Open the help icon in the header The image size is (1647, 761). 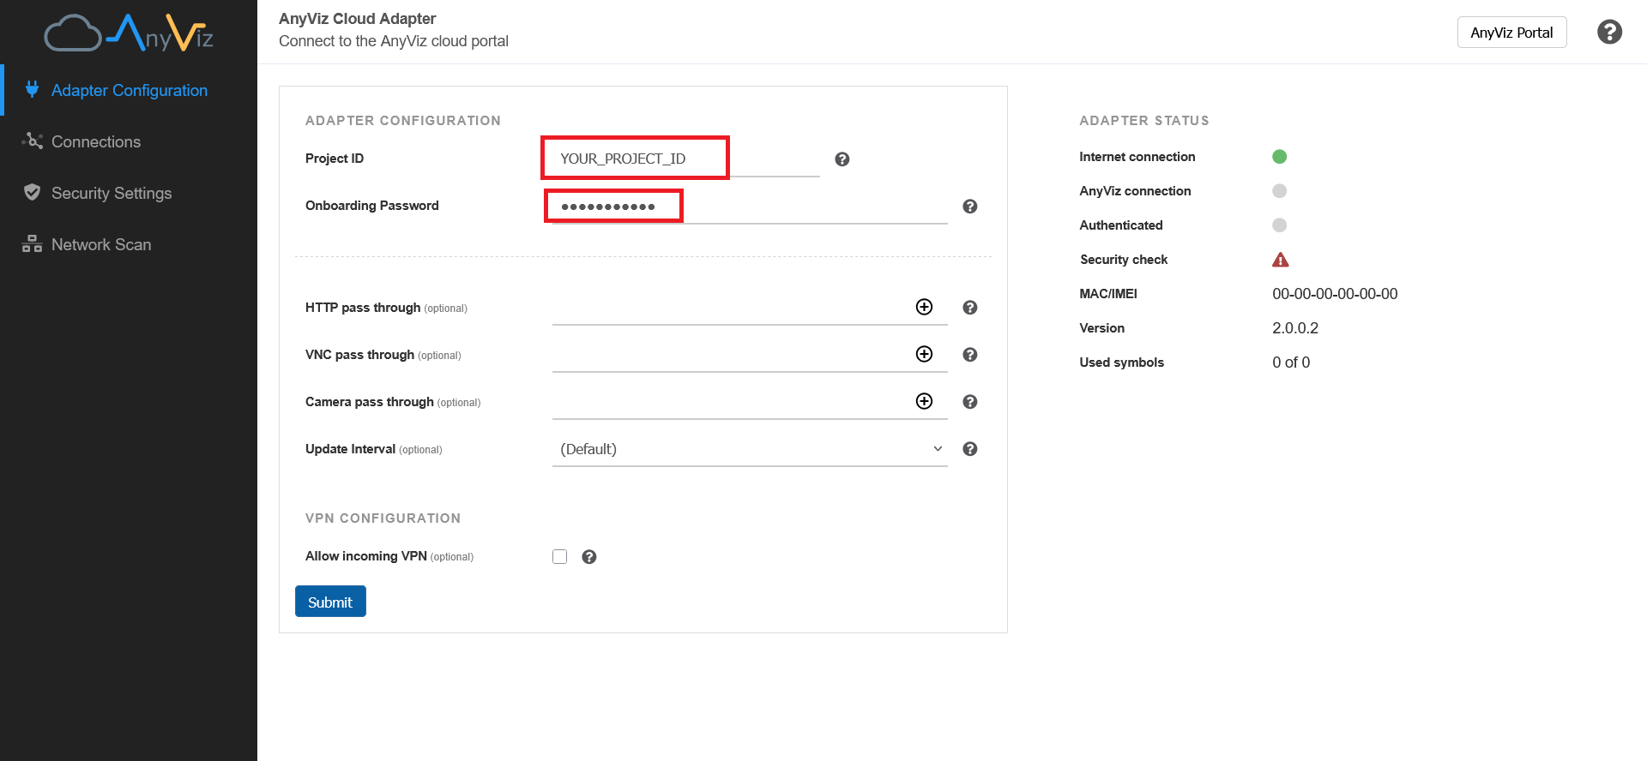[1609, 32]
